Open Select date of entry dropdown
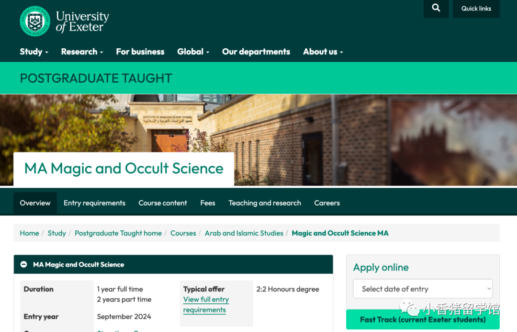 coord(423,289)
